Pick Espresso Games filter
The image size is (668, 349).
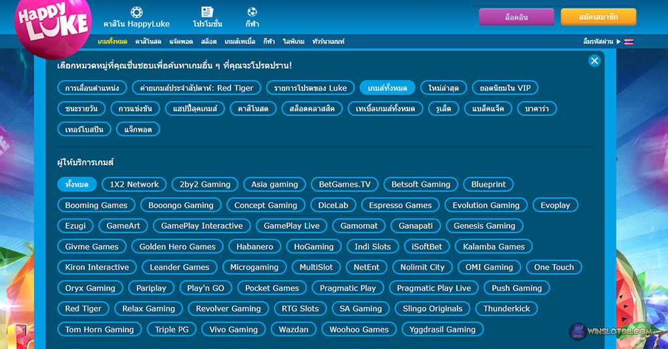pyautogui.click(x=400, y=205)
